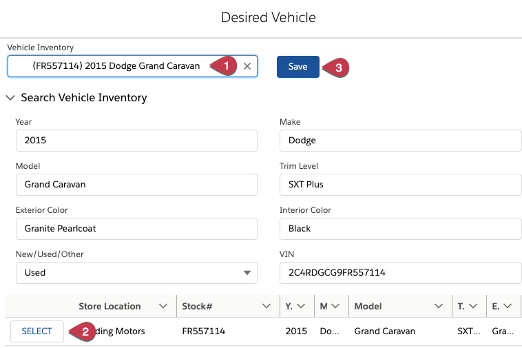Click the Search Vehicle Inventory heading text
The image size is (522, 348).
click(84, 98)
